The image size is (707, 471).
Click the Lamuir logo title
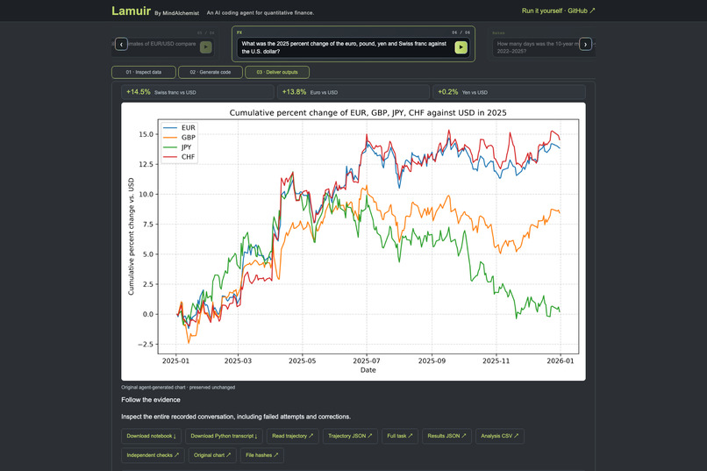(131, 11)
